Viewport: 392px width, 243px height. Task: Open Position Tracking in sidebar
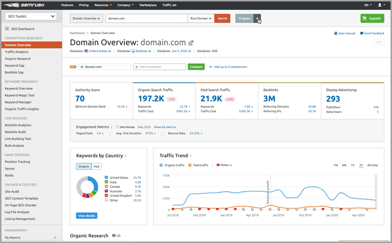[17, 162]
